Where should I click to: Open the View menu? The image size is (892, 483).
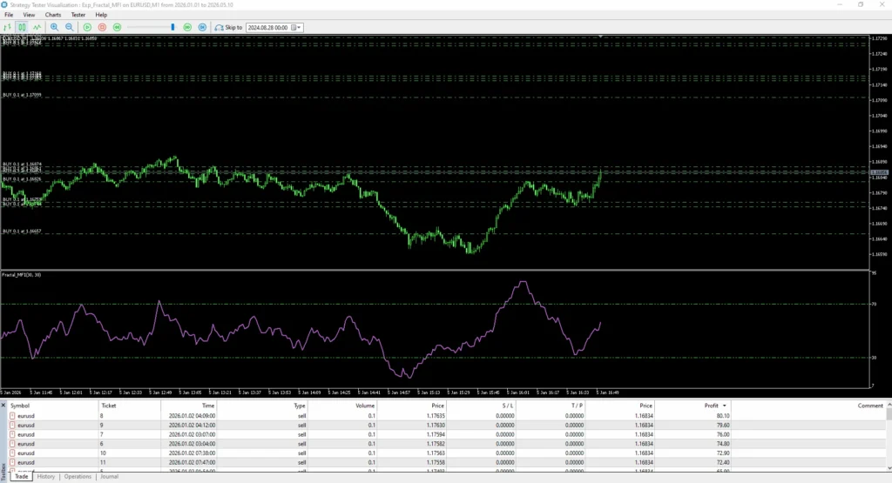coord(29,15)
